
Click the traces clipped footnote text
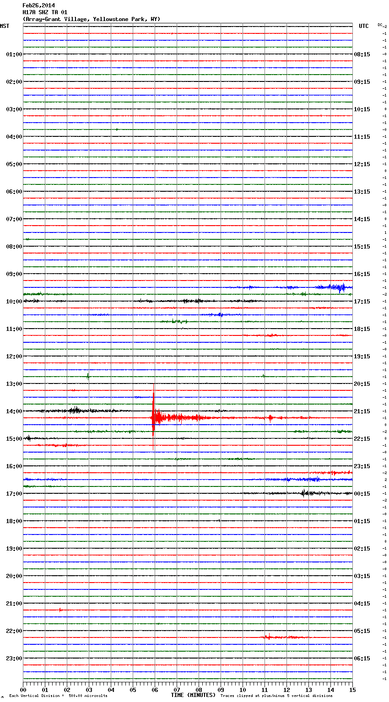pos(276,696)
